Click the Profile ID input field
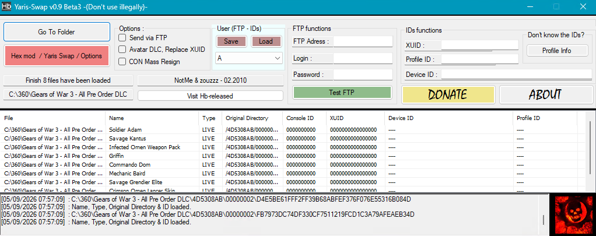This screenshot has height=236, width=596. [x=480, y=59]
